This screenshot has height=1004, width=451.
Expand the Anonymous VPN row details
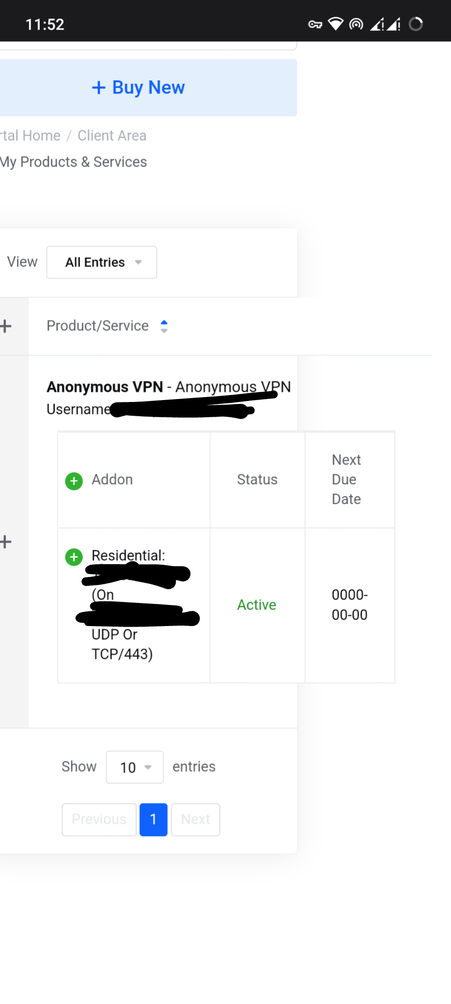click(x=6, y=542)
